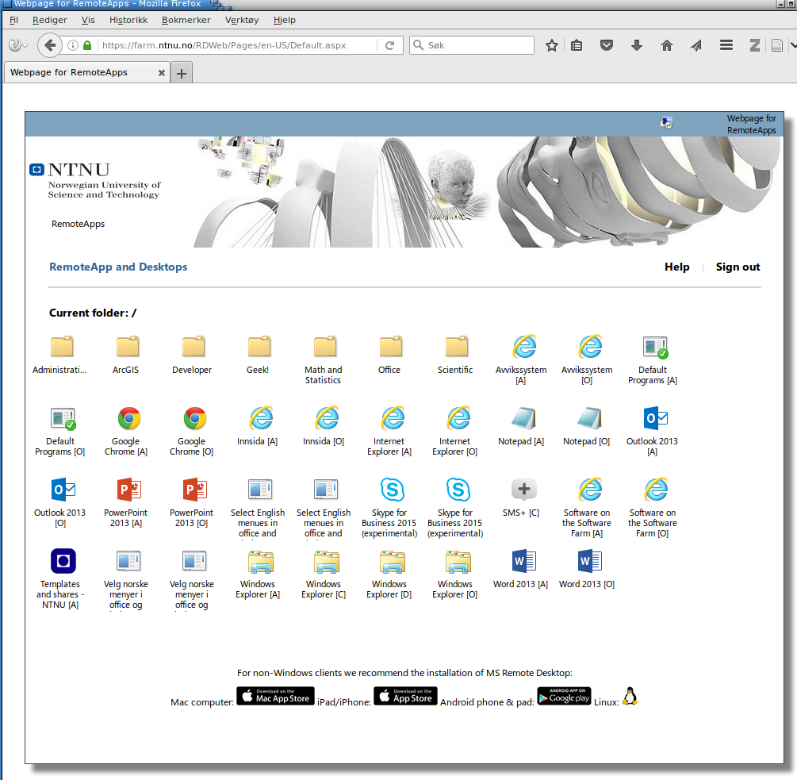The width and height of the screenshot is (797, 780).
Task: Open the Mac App Store badge
Action: coord(275,696)
